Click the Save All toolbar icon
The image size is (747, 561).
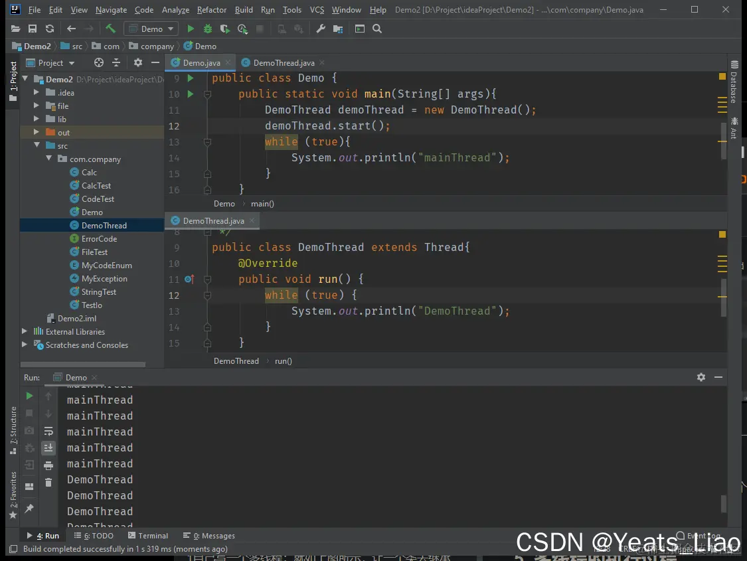(x=33, y=29)
